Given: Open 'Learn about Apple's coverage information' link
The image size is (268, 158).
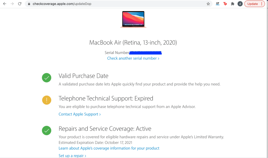Looking at the screenshot, I should pyautogui.click(x=109, y=148).
